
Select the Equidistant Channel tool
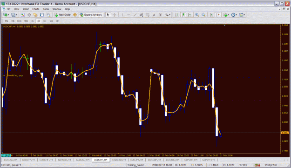click(141, 15)
